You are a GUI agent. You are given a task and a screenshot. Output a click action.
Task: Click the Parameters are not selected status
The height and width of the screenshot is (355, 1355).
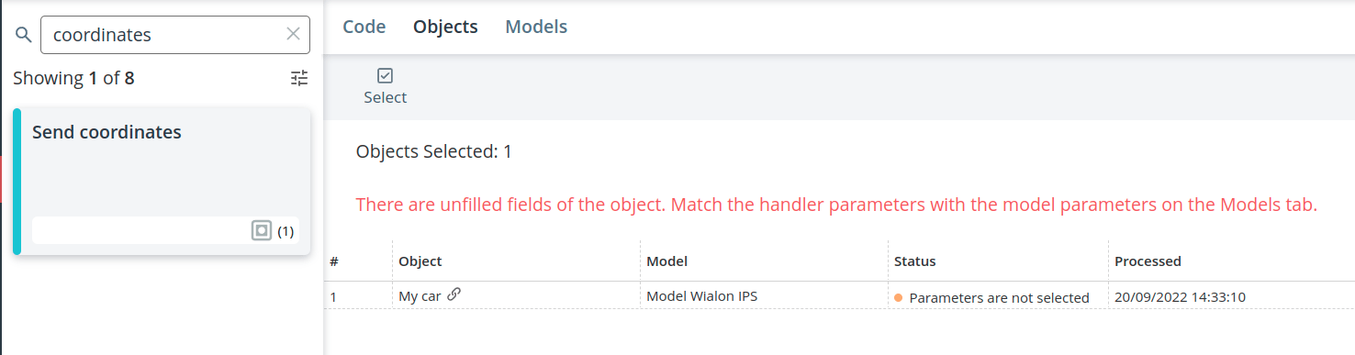point(999,298)
